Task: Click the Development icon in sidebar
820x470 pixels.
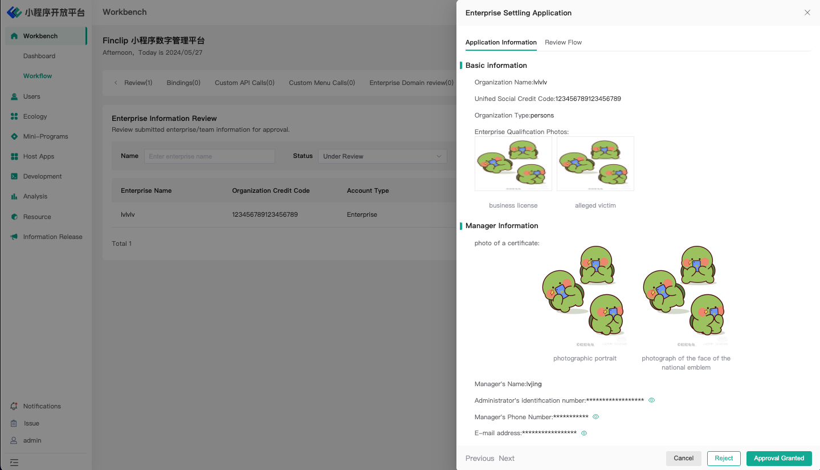Action: click(x=14, y=176)
